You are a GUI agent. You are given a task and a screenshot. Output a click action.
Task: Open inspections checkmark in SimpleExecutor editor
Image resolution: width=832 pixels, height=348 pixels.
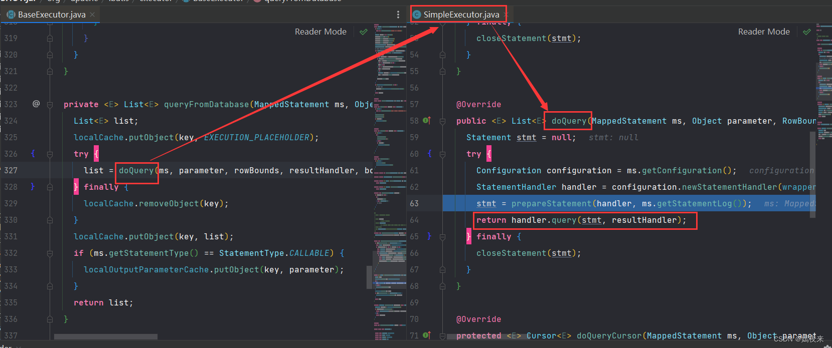click(807, 32)
